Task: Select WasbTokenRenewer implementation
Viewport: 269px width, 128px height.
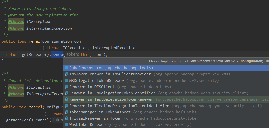Action: pos(166,124)
